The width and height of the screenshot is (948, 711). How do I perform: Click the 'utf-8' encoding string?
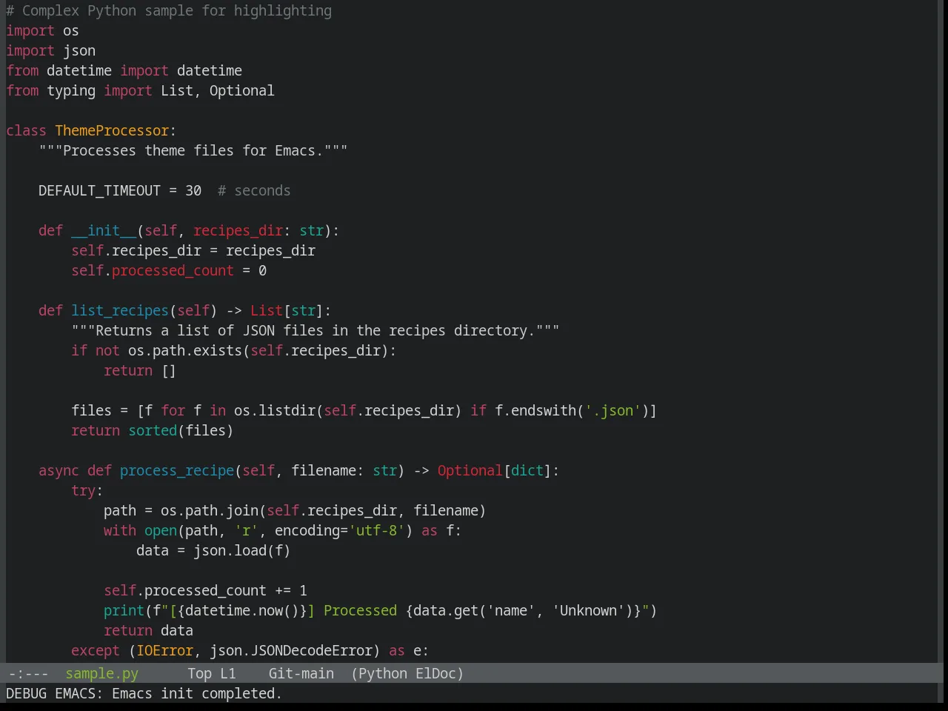click(x=377, y=530)
